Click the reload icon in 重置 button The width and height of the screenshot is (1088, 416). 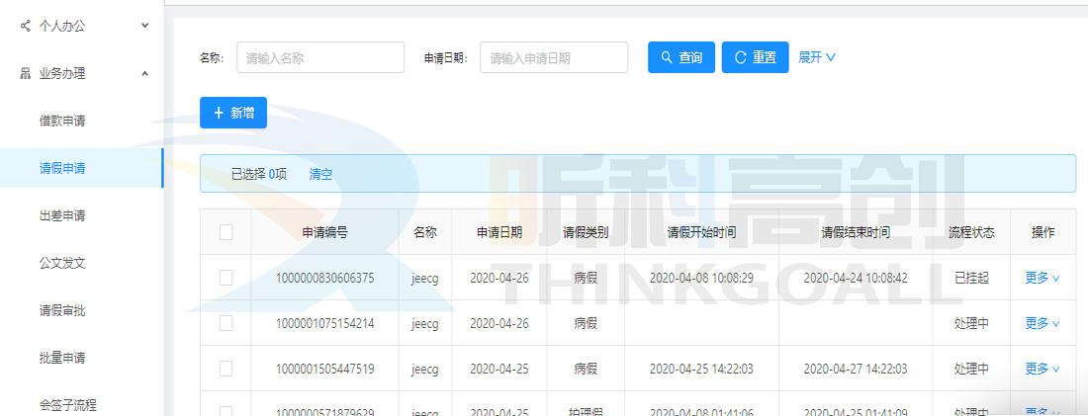pyautogui.click(x=740, y=57)
